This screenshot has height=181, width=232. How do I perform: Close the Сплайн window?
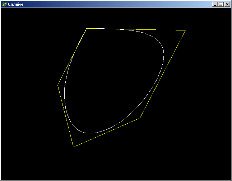[x=227, y=4]
